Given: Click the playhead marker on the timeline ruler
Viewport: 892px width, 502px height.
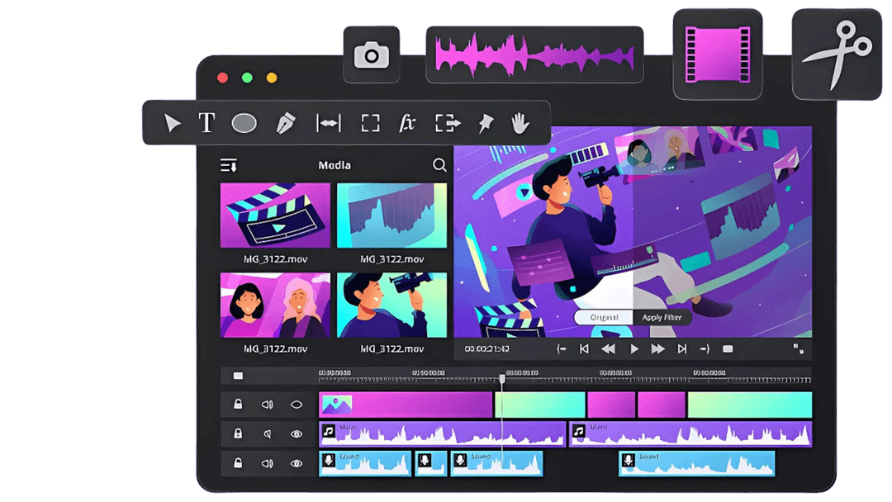Looking at the screenshot, I should [504, 377].
